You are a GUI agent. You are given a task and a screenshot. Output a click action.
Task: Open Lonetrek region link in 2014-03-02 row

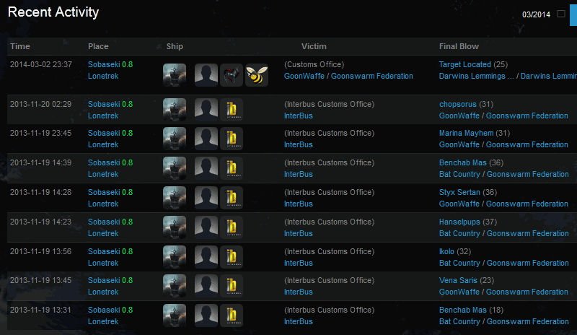coord(103,77)
